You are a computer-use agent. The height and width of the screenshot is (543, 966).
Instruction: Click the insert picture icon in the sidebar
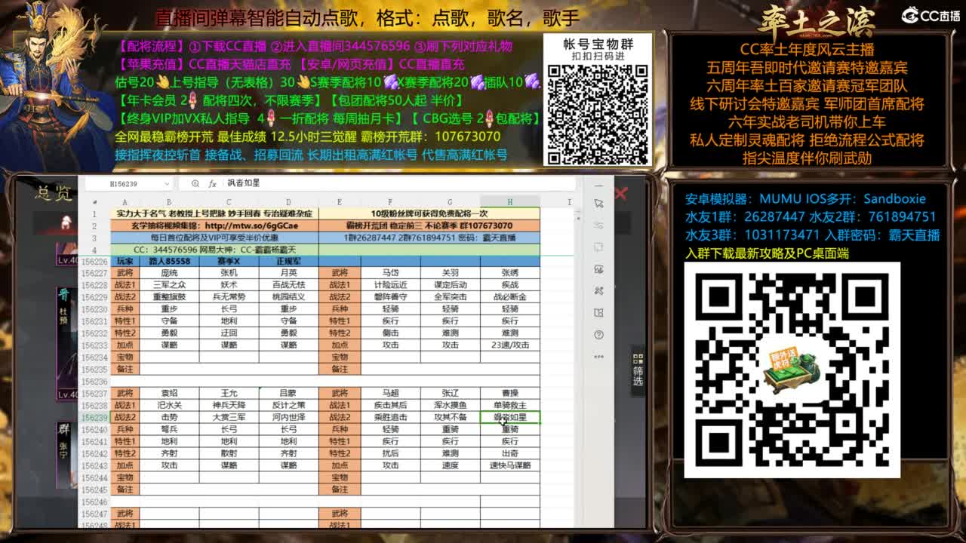[x=598, y=270]
